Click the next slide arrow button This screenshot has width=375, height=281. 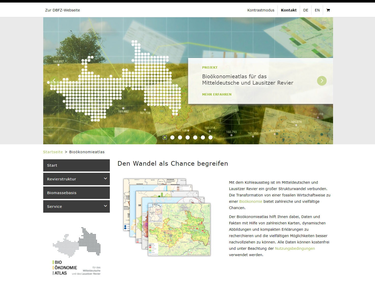322,81
